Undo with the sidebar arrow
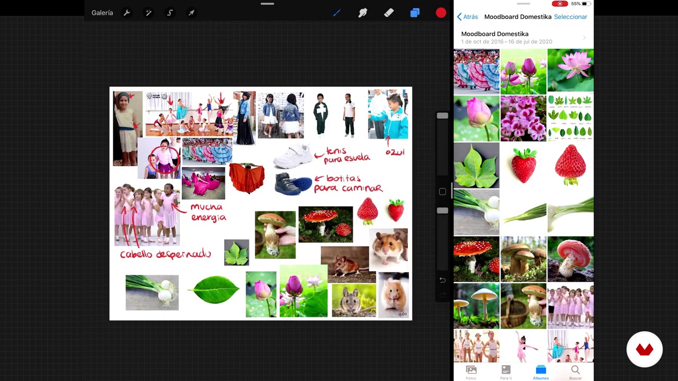This screenshot has width=678, height=381. (442, 279)
